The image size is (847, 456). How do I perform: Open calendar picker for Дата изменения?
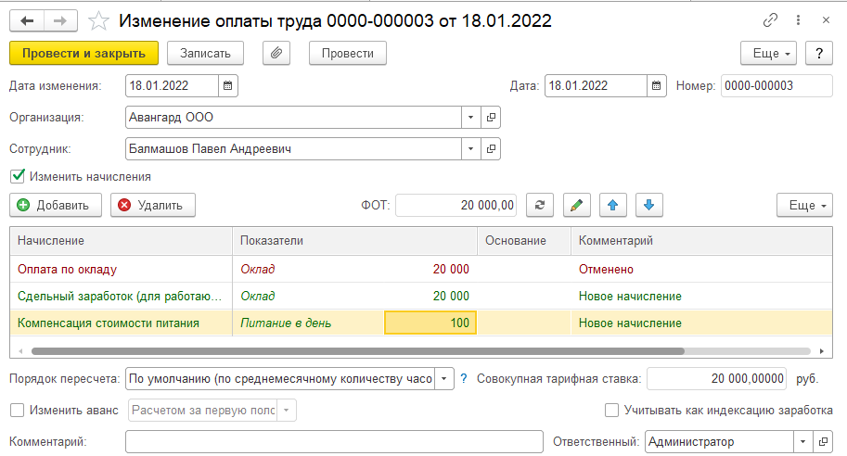229,86
